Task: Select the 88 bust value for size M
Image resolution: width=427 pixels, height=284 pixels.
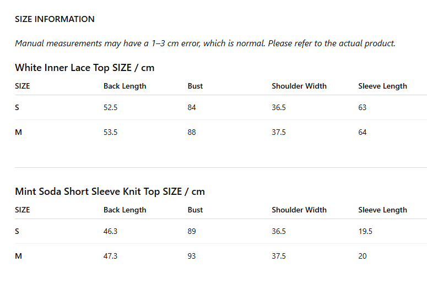Action: click(x=191, y=132)
